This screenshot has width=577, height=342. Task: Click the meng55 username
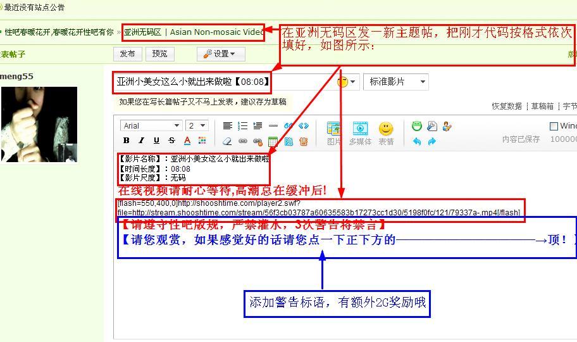point(16,76)
